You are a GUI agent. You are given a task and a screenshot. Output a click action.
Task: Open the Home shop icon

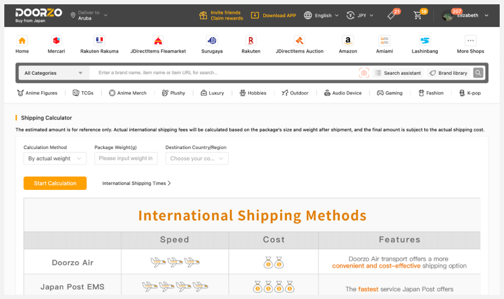click(22, 40)
